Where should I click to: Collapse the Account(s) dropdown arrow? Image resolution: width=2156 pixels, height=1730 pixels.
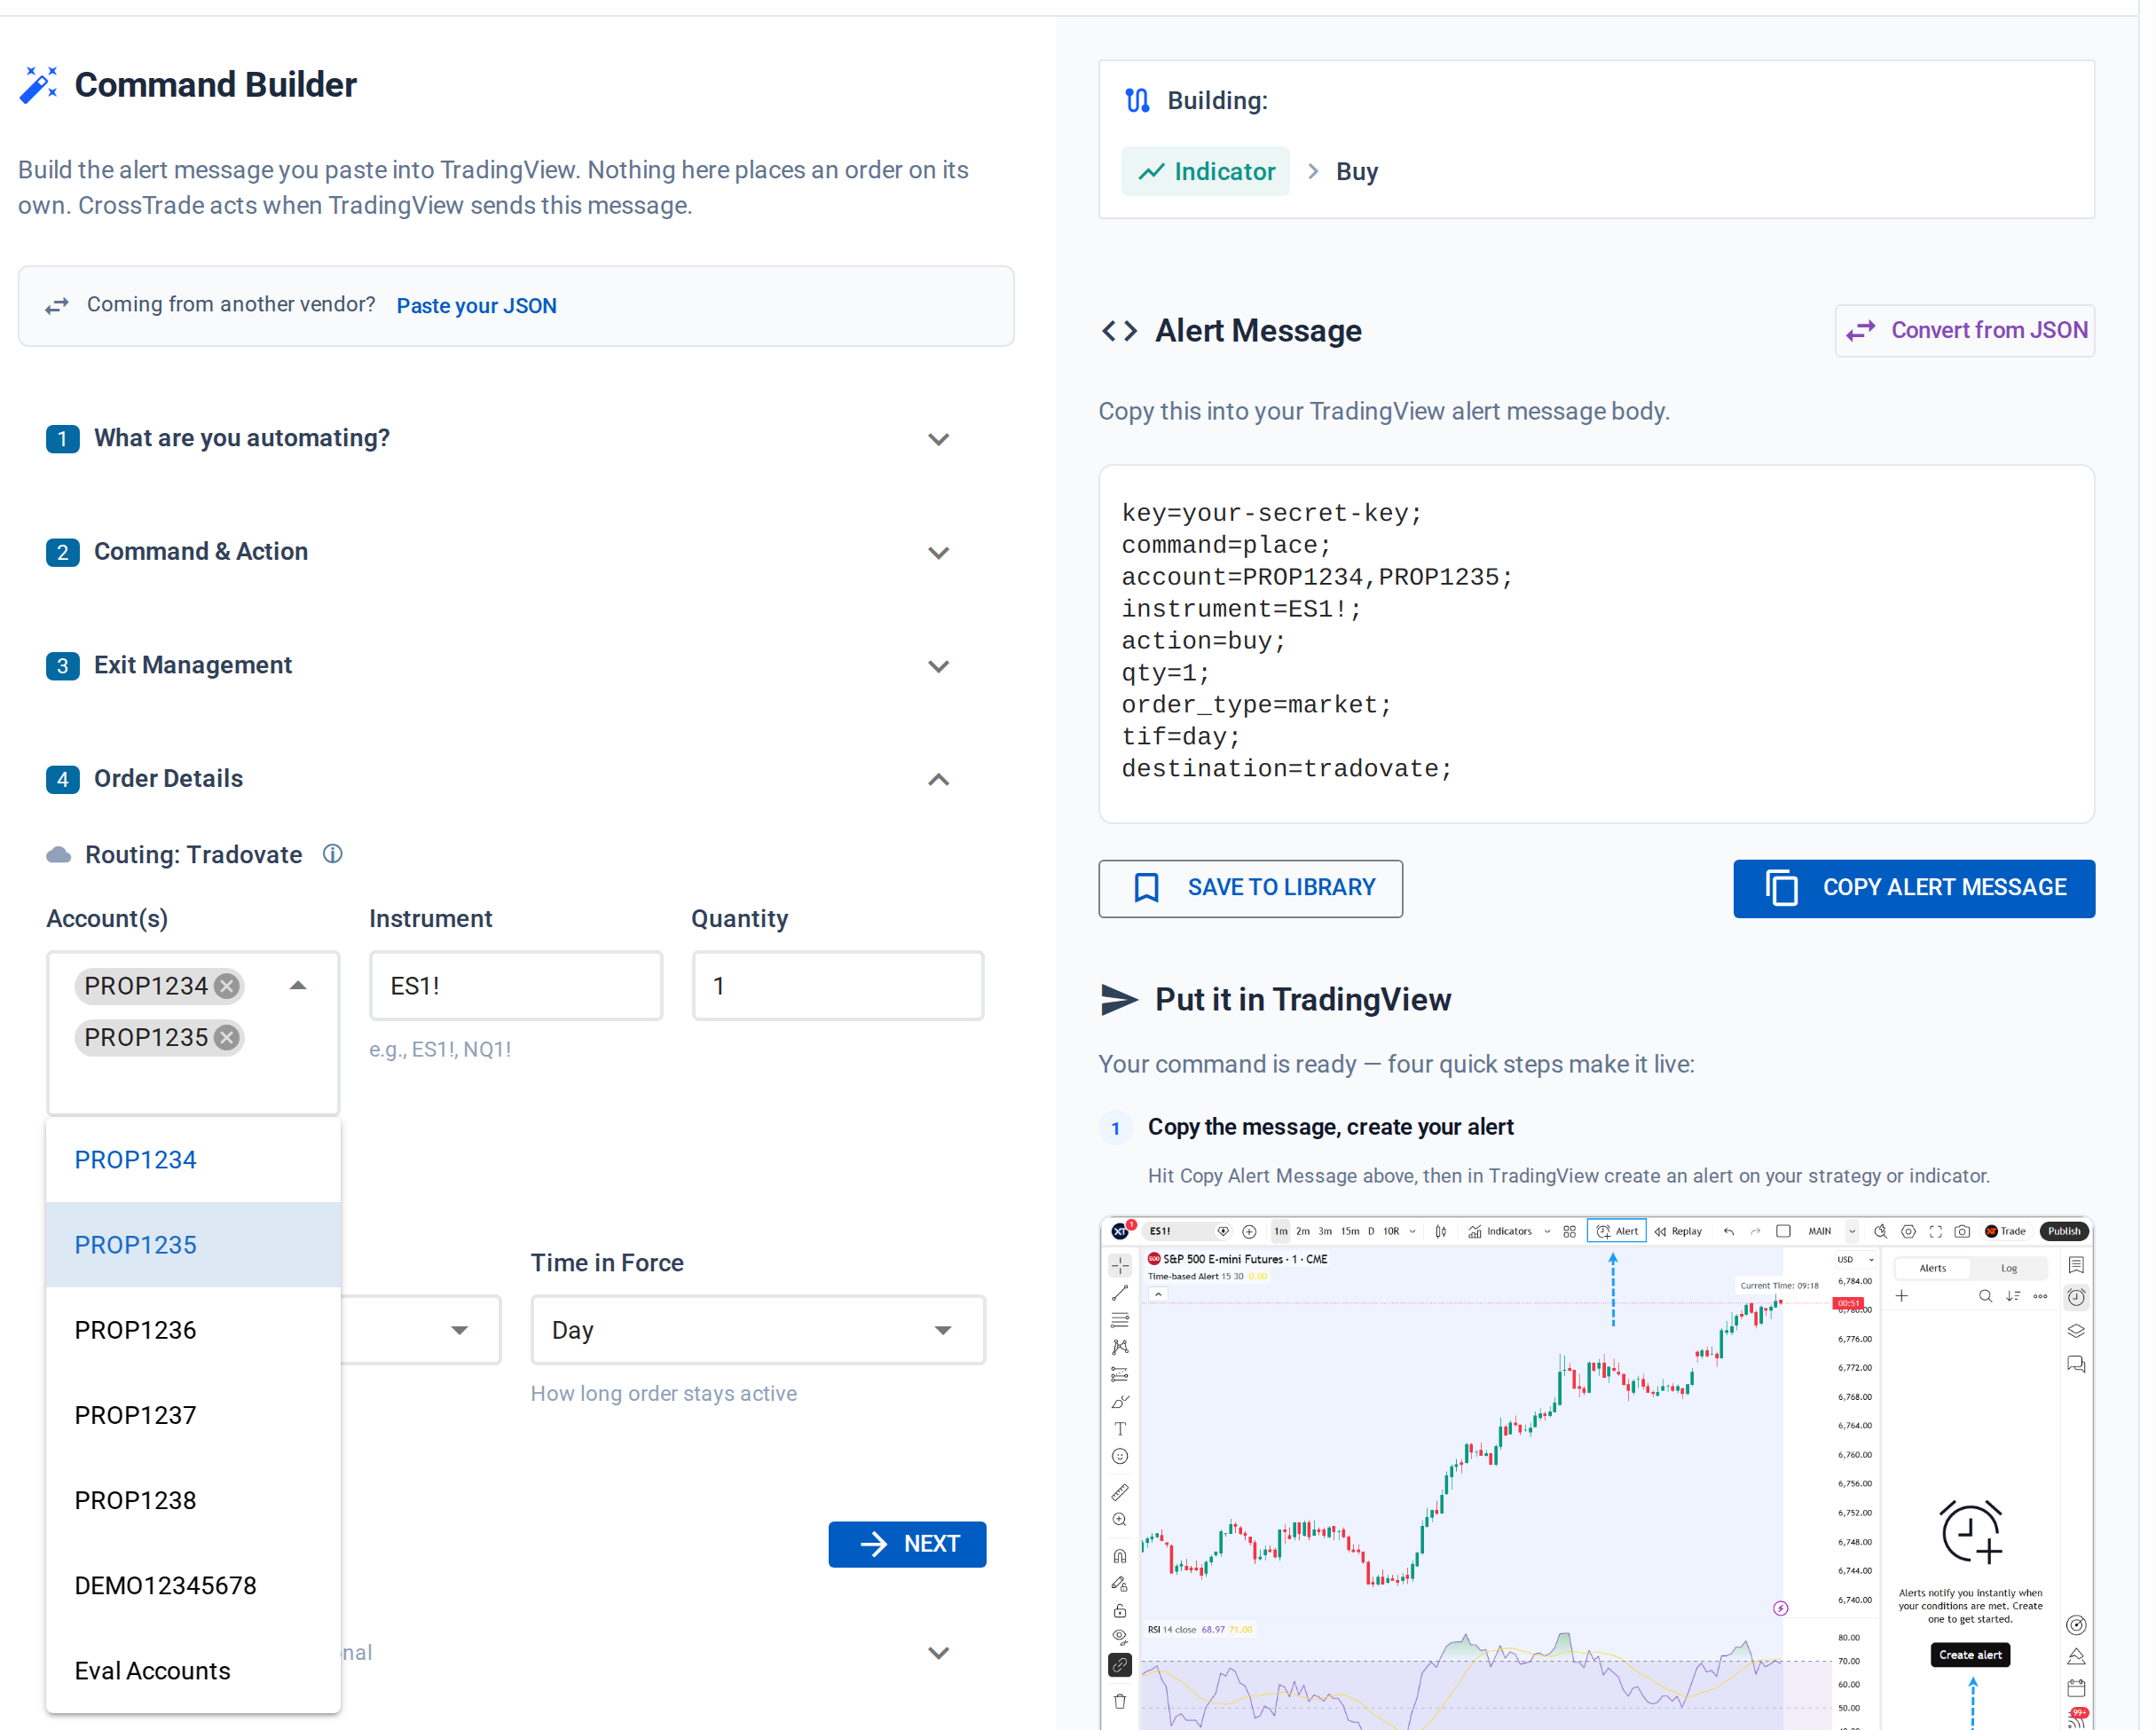(x=298, y=986)
